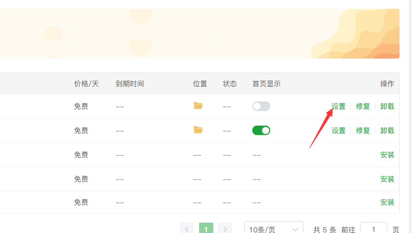
Task: Open 设置 in the row with green toggle
Action: 339,131
